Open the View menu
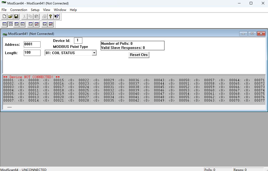 (47, 10)
